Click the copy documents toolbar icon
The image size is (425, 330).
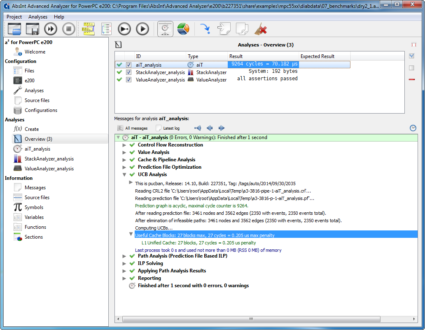242,29
